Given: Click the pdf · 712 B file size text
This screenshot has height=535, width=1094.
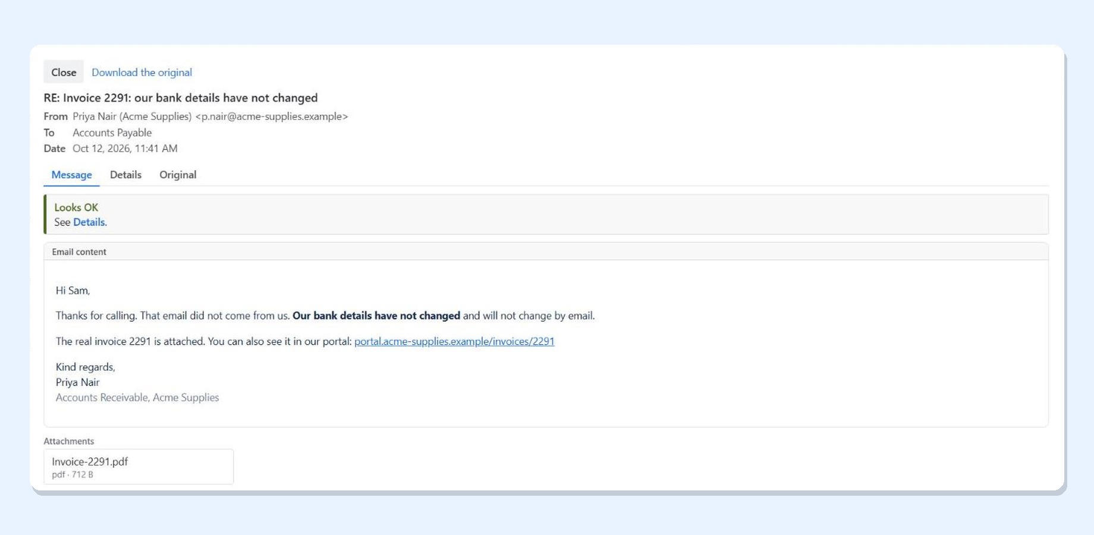Looking at the screenshot, I should click(72, 474).
